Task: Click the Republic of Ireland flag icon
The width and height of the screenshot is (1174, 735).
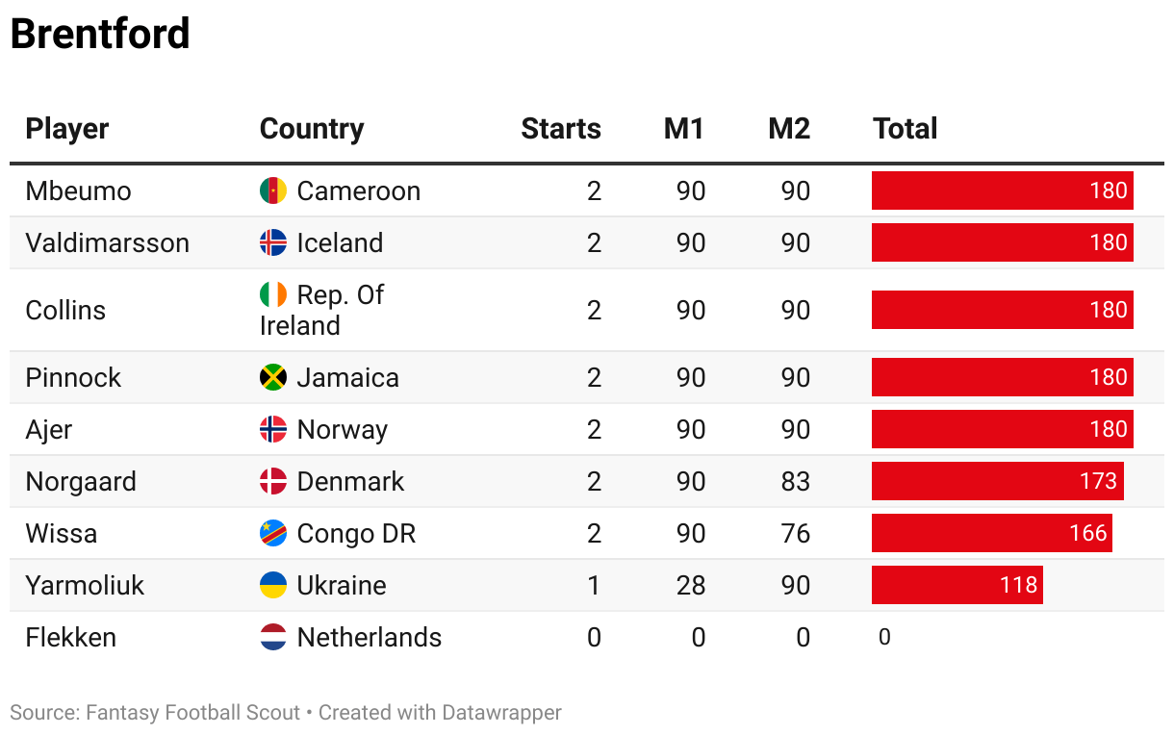Action: pos(273,294)
